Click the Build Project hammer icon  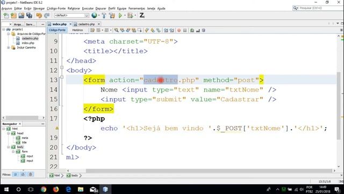(x=104, y=16)
